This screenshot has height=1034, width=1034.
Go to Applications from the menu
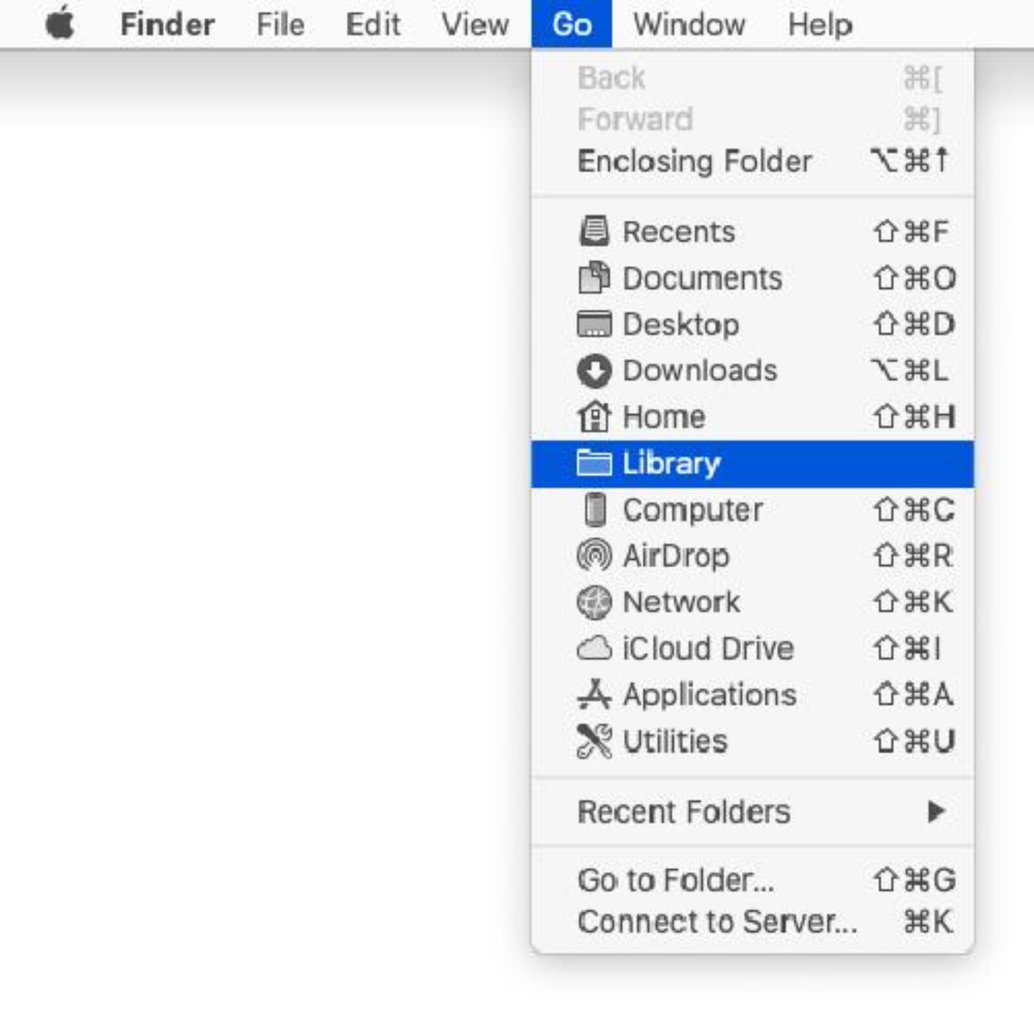pyautogui.click(x=752, y=695)
